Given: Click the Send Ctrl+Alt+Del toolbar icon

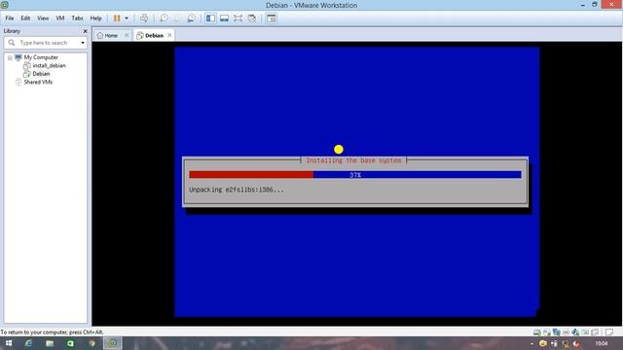Looking at the screenshot, I should click(144, 18).
